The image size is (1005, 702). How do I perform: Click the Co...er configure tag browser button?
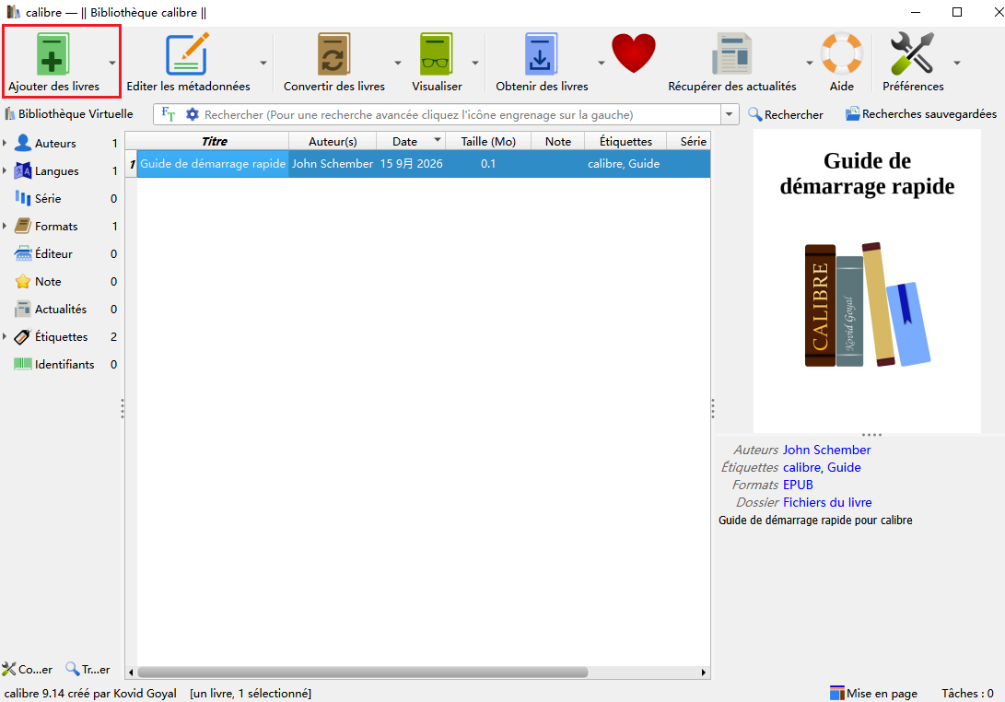pyautogui.click(x=27, y=670)
